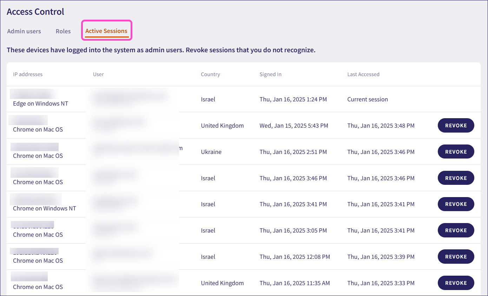Viewport: 488px width, 296px height.
Task: Revoke the Chrome on Windows NT session
Action: click(456, 204)
